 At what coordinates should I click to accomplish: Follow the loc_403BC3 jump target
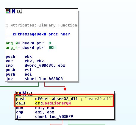pos(51,79)
